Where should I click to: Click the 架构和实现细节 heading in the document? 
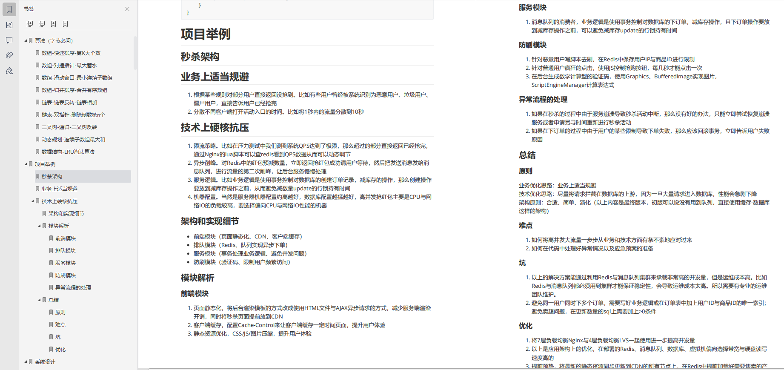pos(210,221)
